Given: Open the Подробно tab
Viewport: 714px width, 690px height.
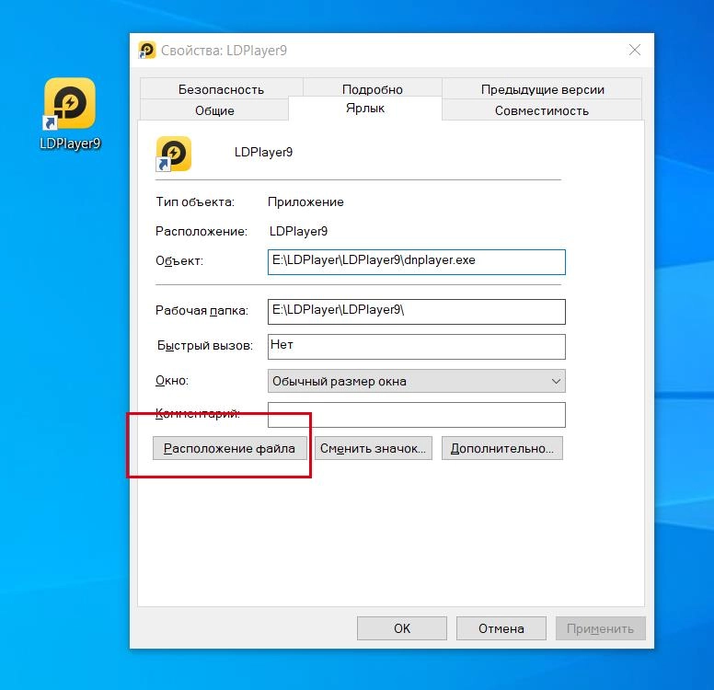Looking at the screenshot, I should click(x=372, y=89).
